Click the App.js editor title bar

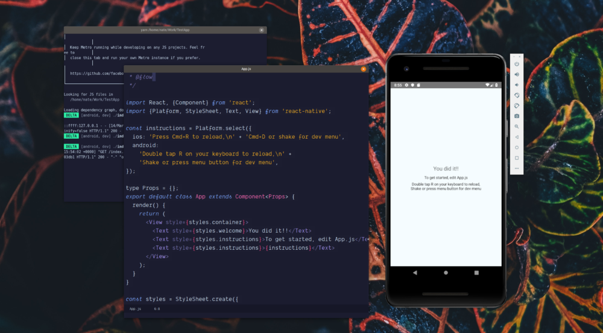(246, 69)
